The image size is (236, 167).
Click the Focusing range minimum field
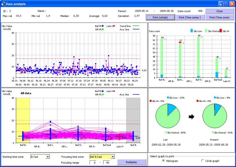click(x=93, y=162)
